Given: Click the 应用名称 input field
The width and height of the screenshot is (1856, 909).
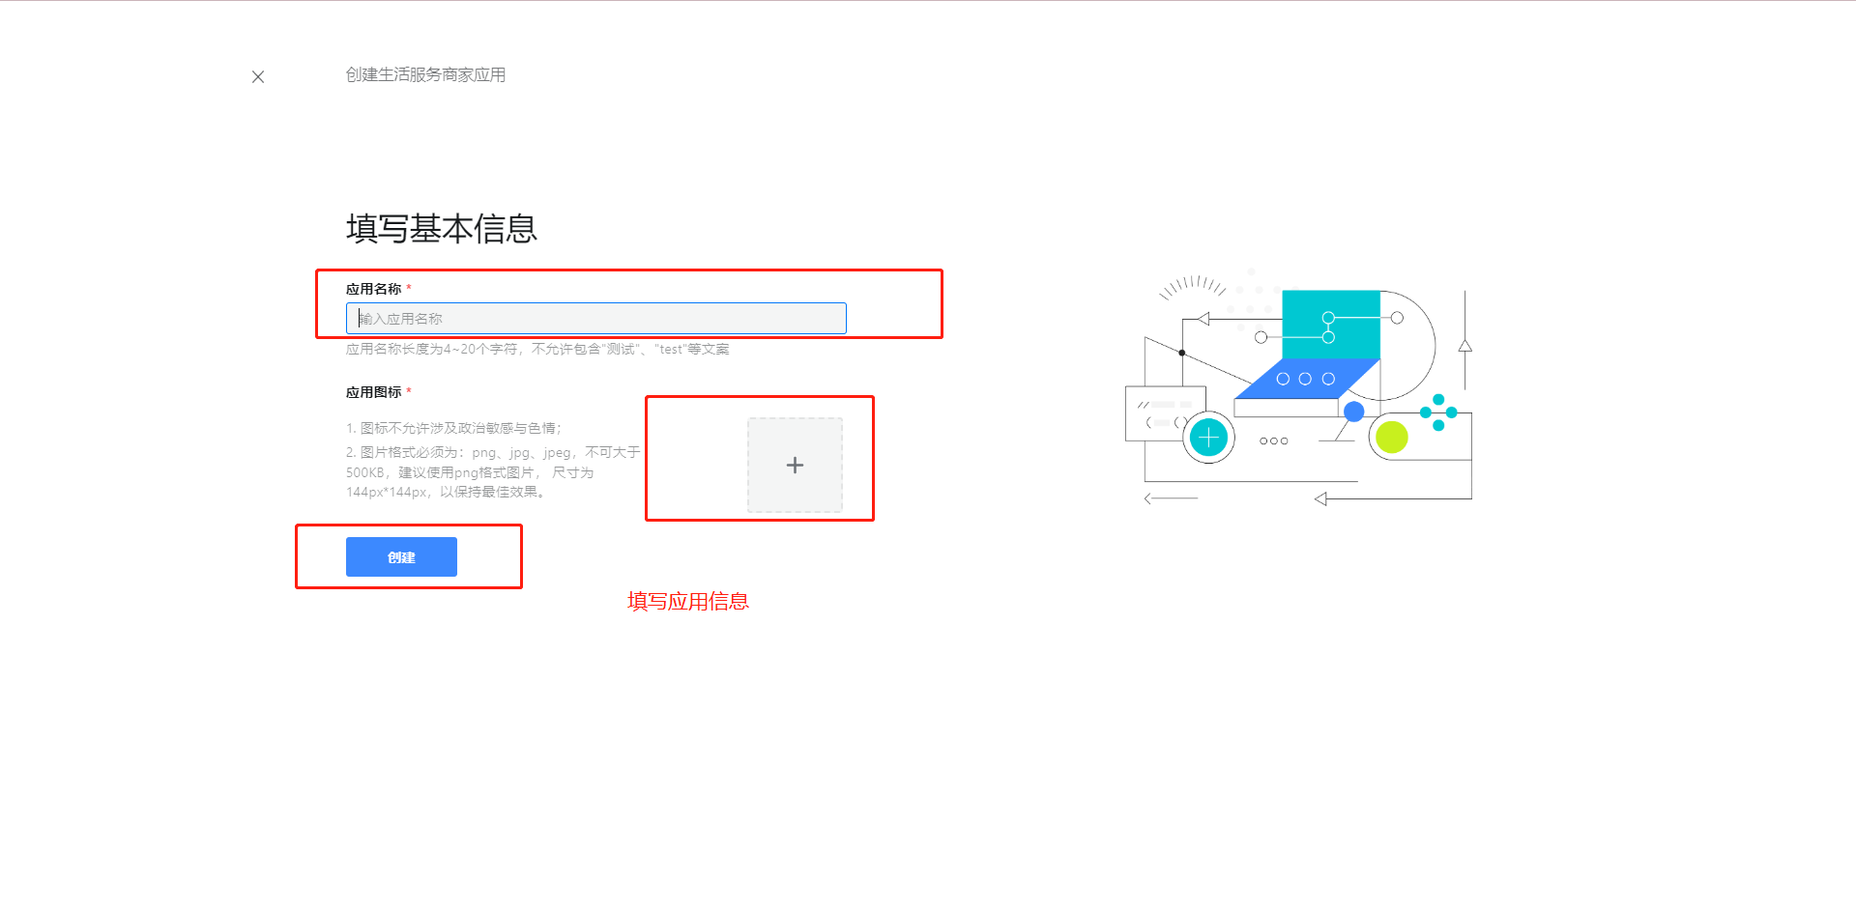Looking at the screenshot, I should click(595, 319).
